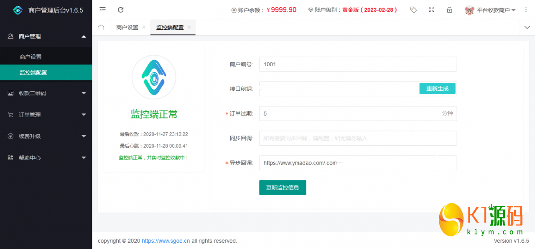Screen dimensions: 535x249
Task: Click the 续费升级 yen icon in sidebar
Action: [x=10, y=136]
